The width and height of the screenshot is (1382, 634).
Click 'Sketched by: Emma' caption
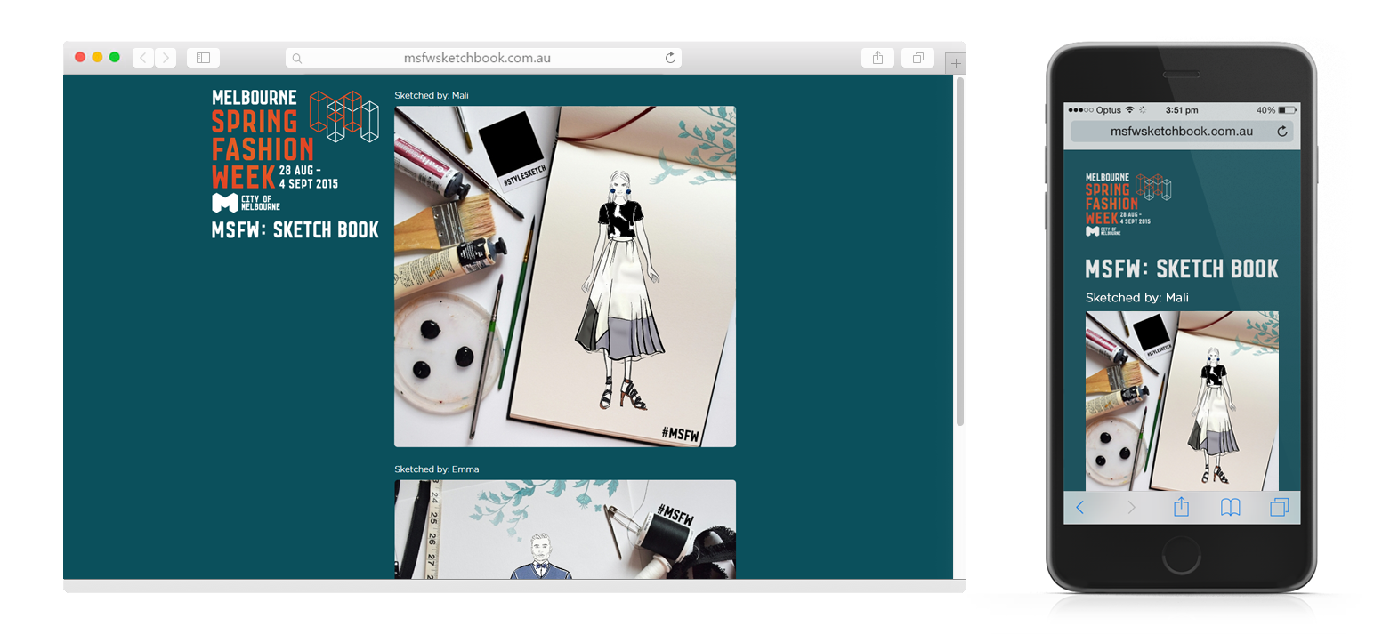437,469
